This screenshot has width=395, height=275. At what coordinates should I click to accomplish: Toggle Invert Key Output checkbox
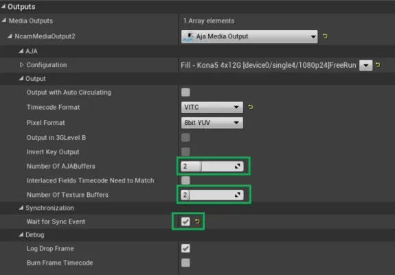pyautogui.click(x=185, y=152)
